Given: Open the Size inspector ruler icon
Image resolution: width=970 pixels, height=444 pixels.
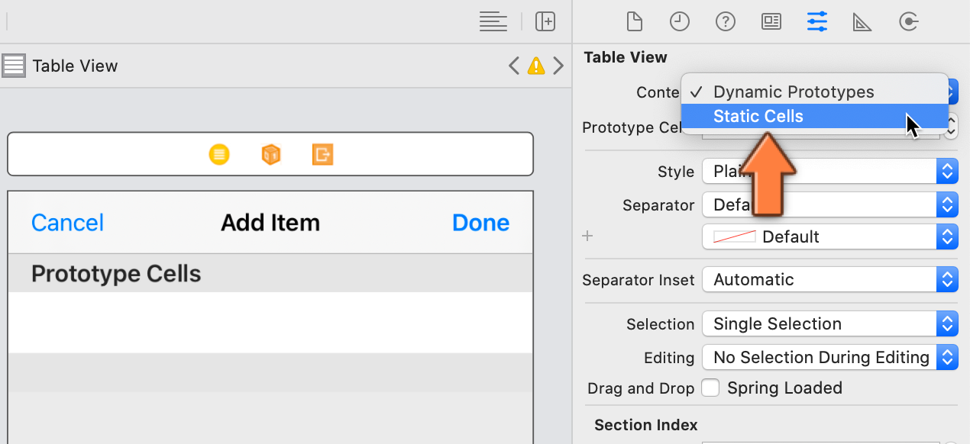Looking at the screenshot, I should (x=862, y=22).
